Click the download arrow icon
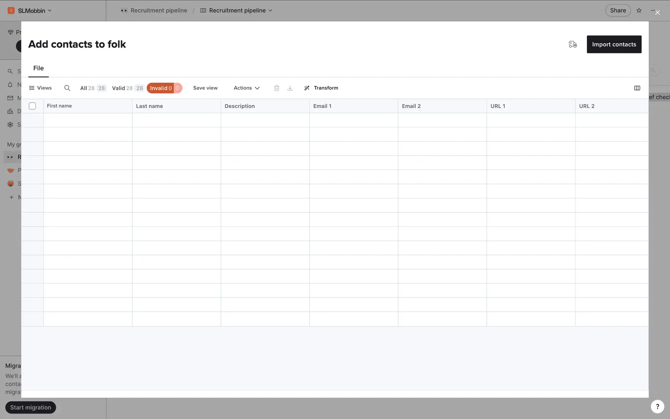This screenshot has width=670, height=419. pos(290,88)
